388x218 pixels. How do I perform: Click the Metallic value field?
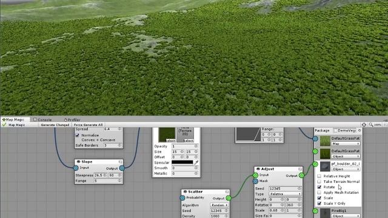[185, 174]
